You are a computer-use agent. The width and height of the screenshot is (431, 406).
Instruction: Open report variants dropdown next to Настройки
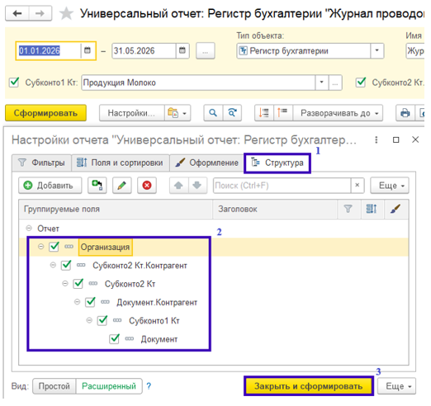pos(178,113)
